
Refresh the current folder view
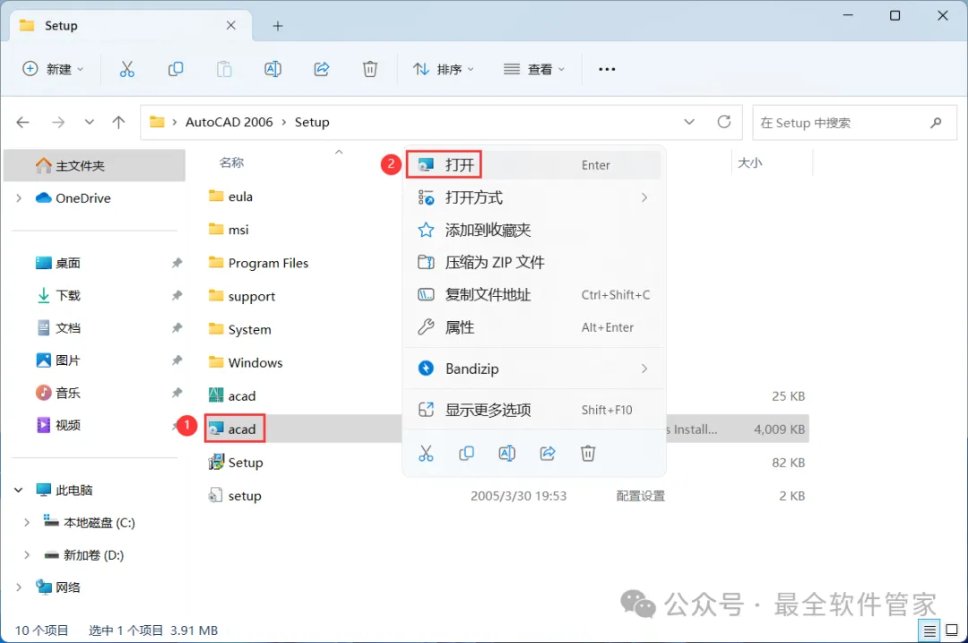click(x=724, y=122)
